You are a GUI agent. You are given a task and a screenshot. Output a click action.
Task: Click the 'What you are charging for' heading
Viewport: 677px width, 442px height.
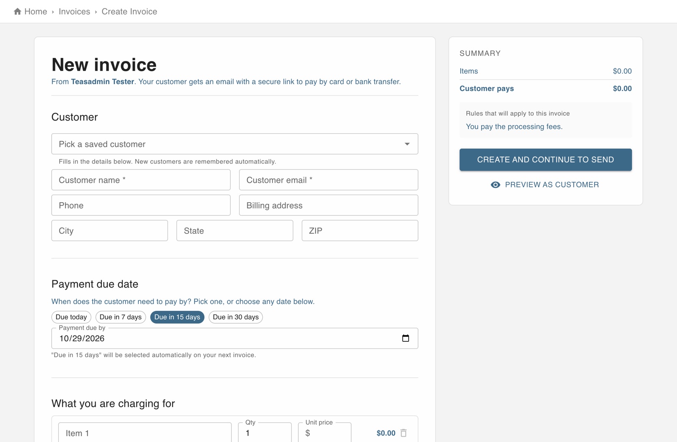[113, 404]
